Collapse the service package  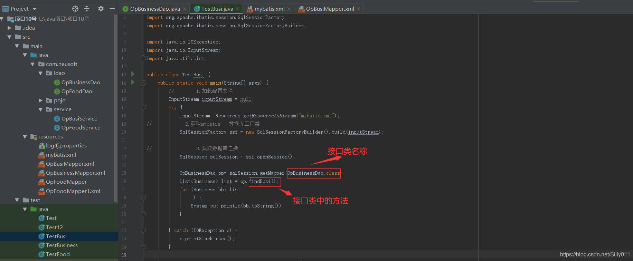[40, 109]
